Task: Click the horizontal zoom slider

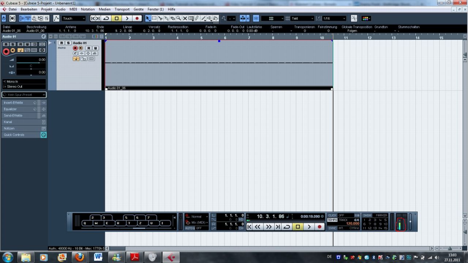Action: coord(449,248)
